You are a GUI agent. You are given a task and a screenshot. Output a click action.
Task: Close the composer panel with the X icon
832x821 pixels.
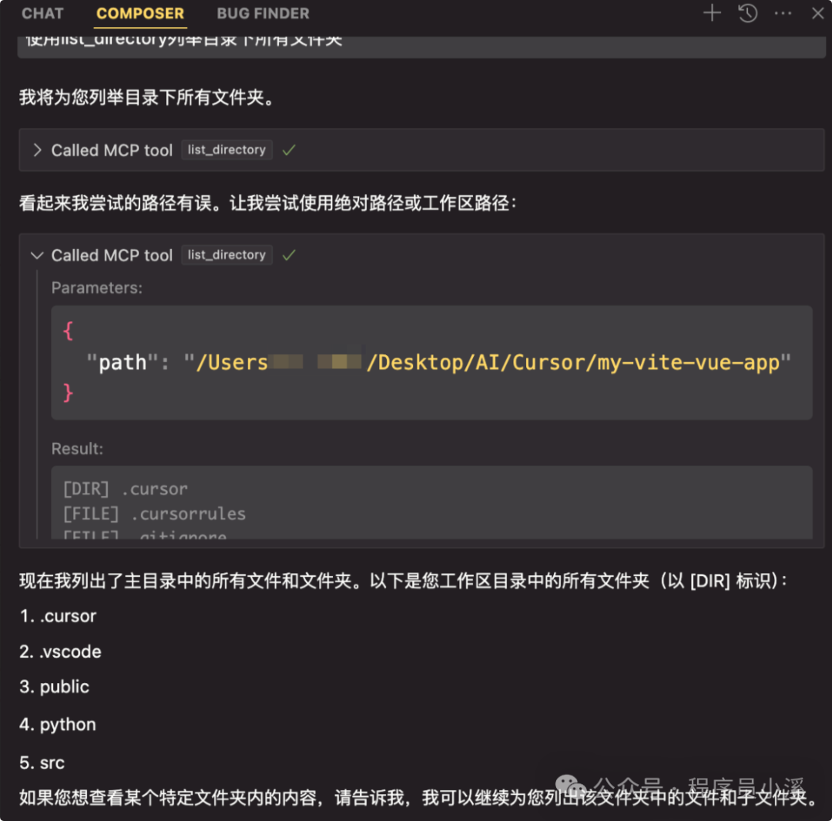point(818,13)
